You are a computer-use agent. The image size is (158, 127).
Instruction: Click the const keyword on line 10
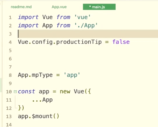click(26, 91)
